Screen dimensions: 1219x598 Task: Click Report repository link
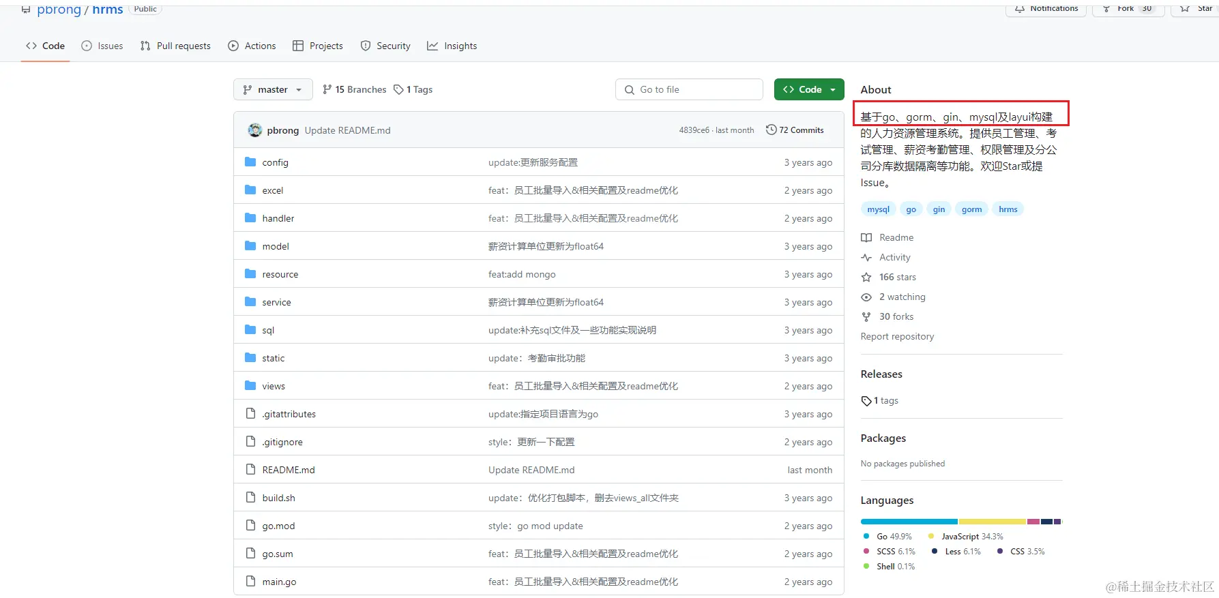[897, 336]
